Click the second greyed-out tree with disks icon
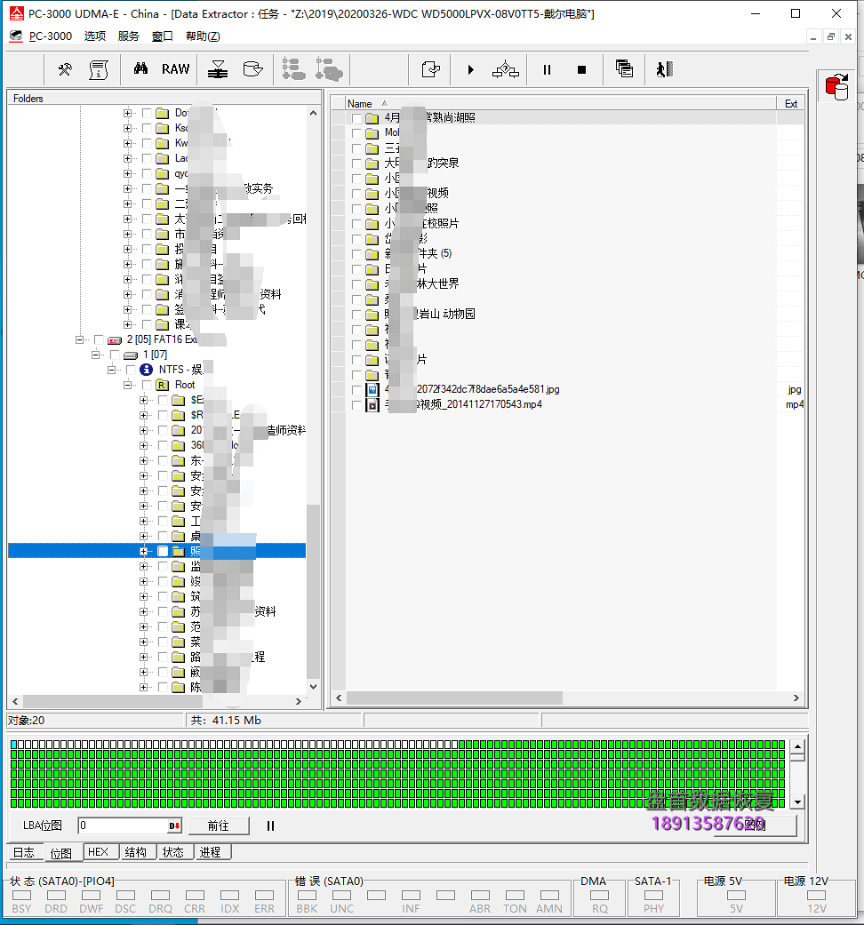Viewport: 864px width, 925px height. pos(329,69)
